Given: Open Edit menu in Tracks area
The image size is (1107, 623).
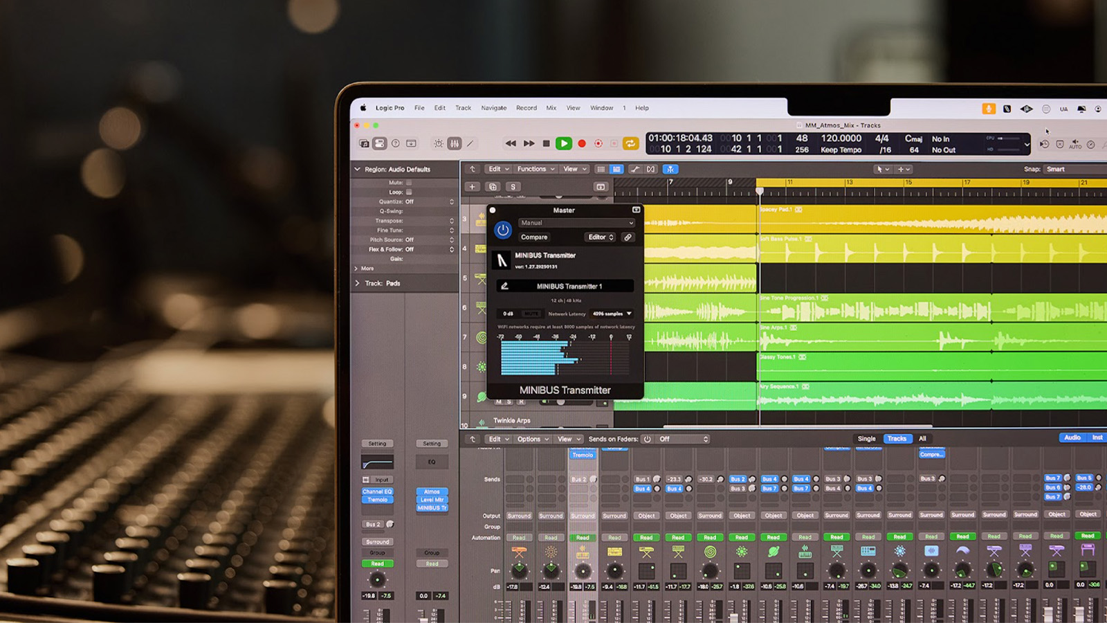Looking at the screenshot, I should tap(499, 169).
